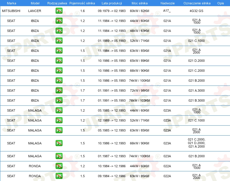
Task: Click the 023A body code in the Malaga 74kW row
Action: [x=167, y=156]
